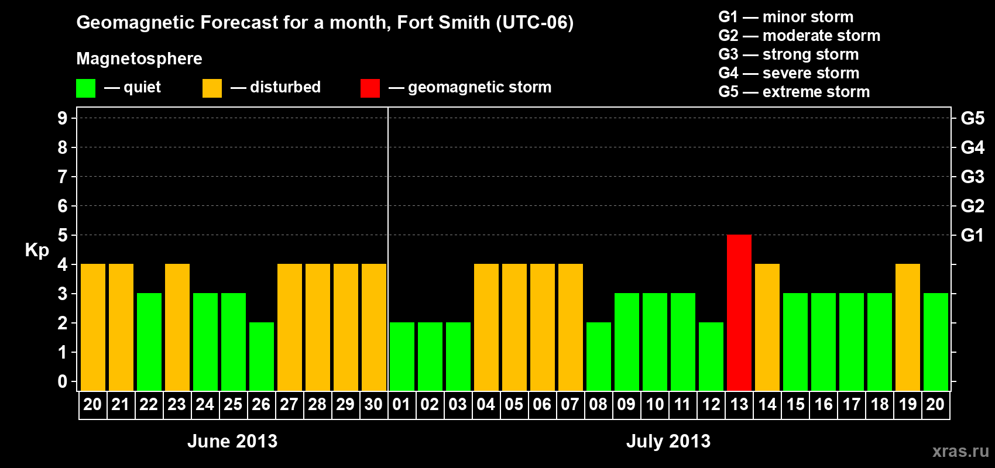Click the green bar for June 26
This screenshot has width=995, height=468.
(x=262, y=356)
